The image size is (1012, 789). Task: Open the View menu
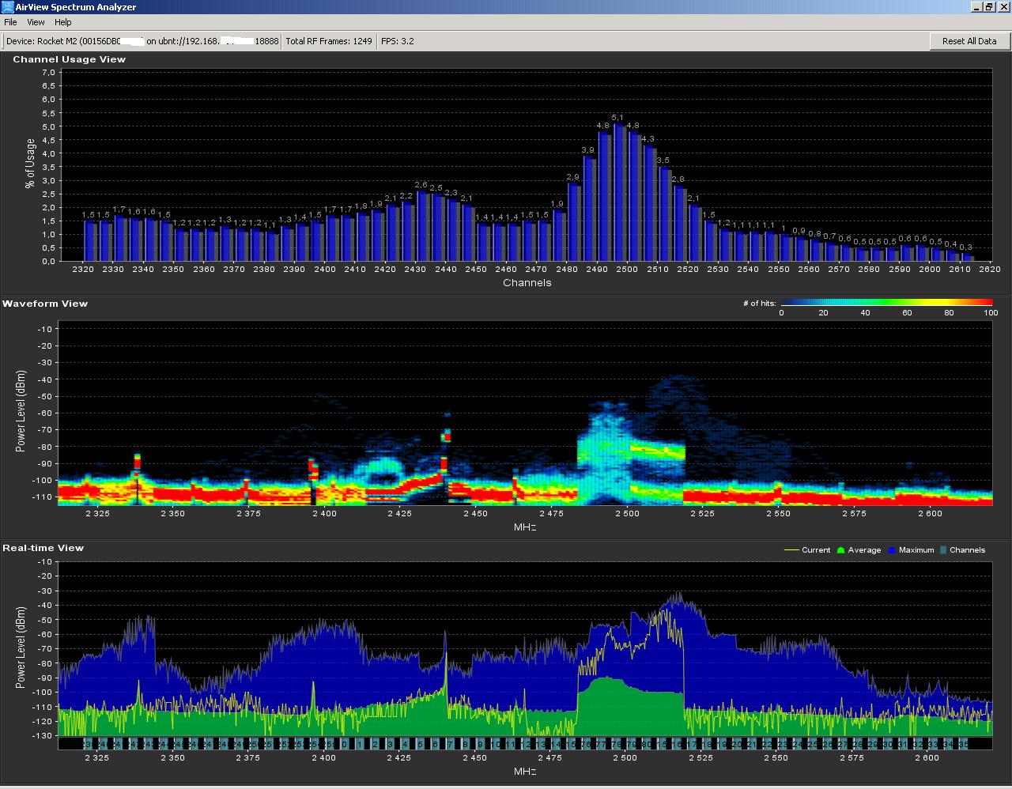coord(36,22)
